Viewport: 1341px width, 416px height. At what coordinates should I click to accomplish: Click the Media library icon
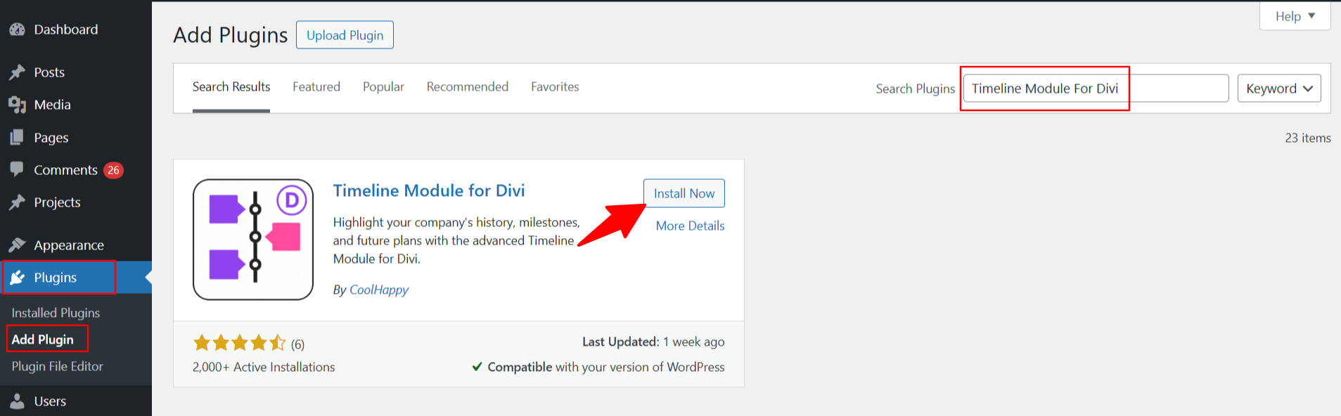(x=17, y=105)
